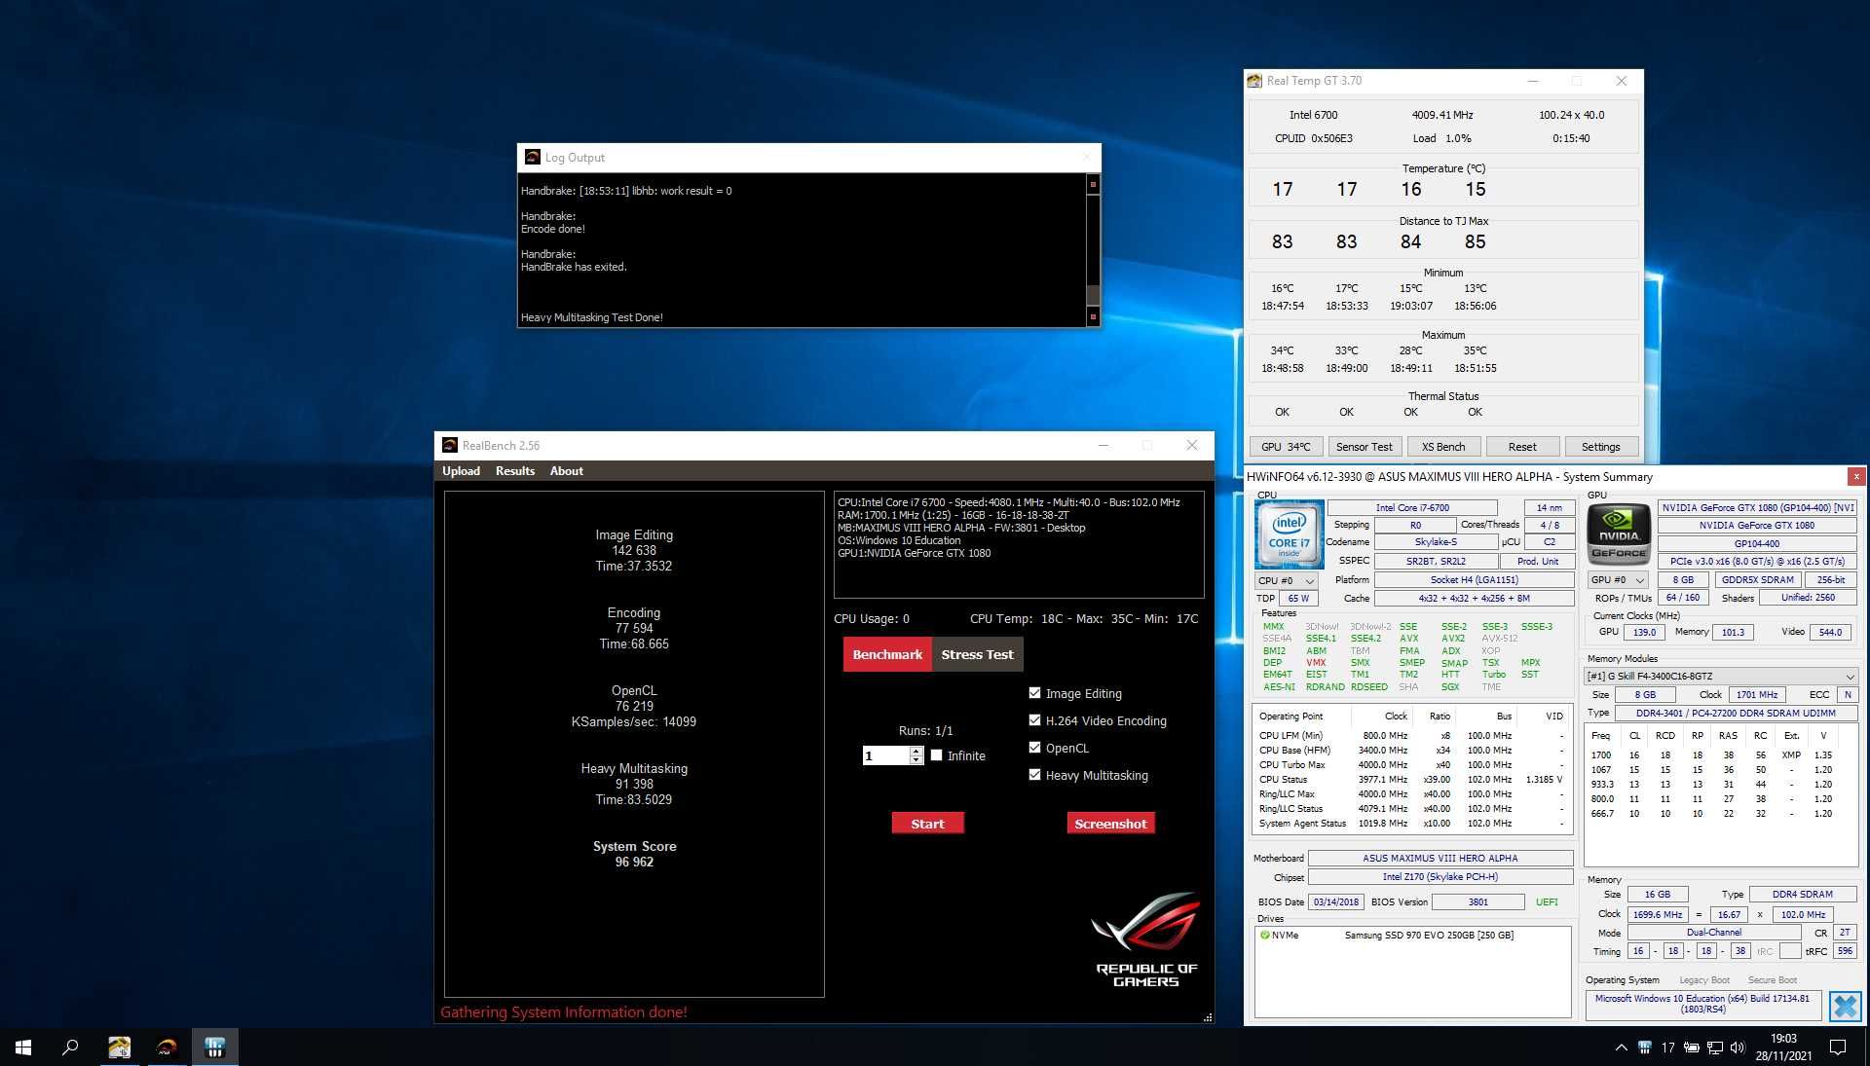Click the Intel Core i7 logo in HWiNFO
Viewport: 1870px width, 1066px height.
tap(1289, 534)
